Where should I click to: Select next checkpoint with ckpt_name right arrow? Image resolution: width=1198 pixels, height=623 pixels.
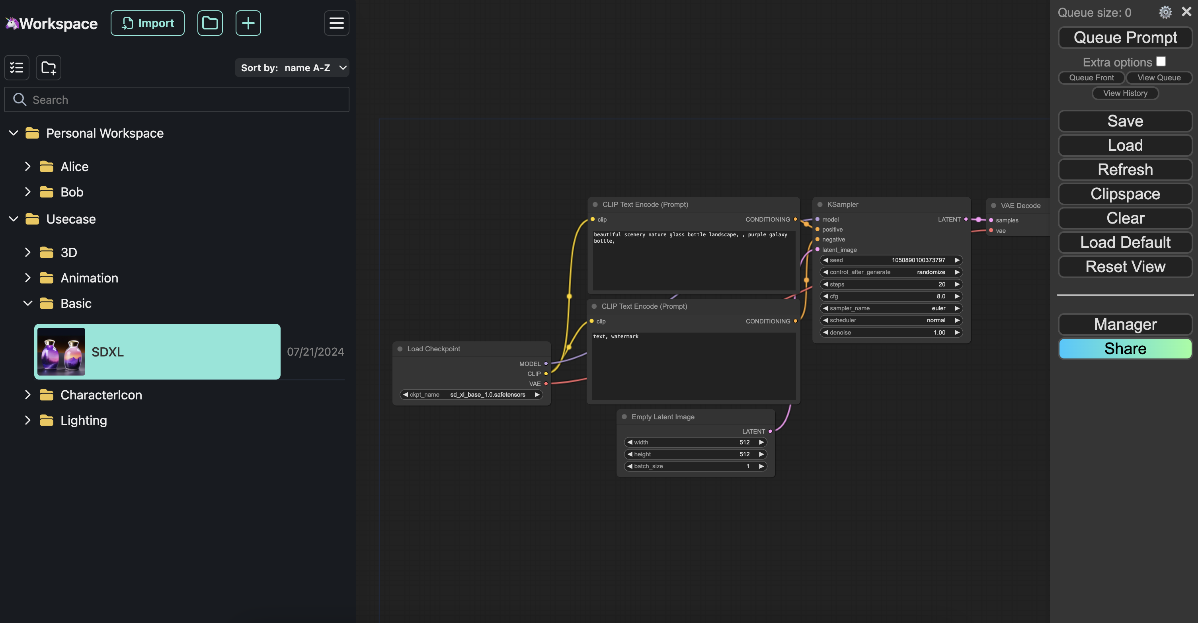click(537, 394)
